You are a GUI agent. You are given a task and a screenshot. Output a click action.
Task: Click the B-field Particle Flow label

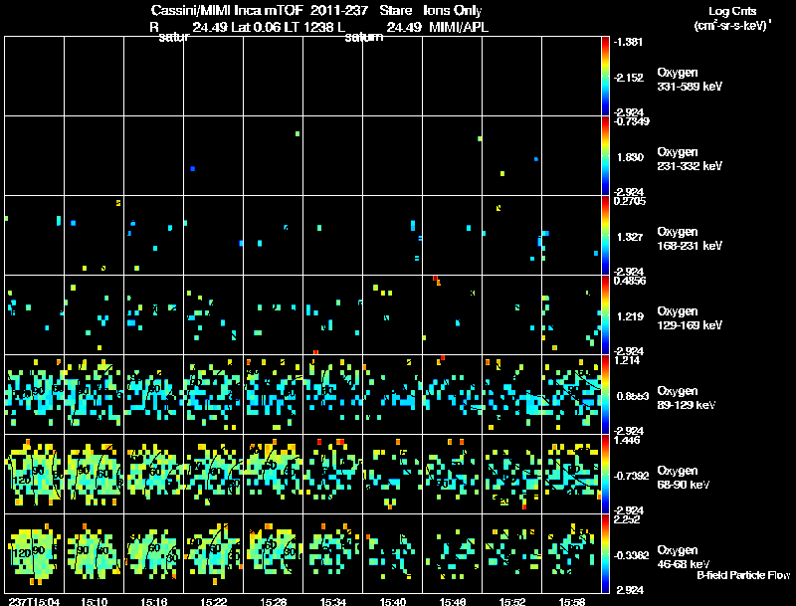tap(743, 575)
